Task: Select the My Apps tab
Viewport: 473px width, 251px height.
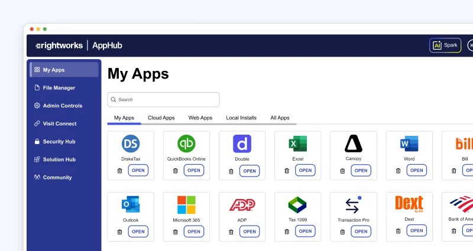Action: [124, 118]
